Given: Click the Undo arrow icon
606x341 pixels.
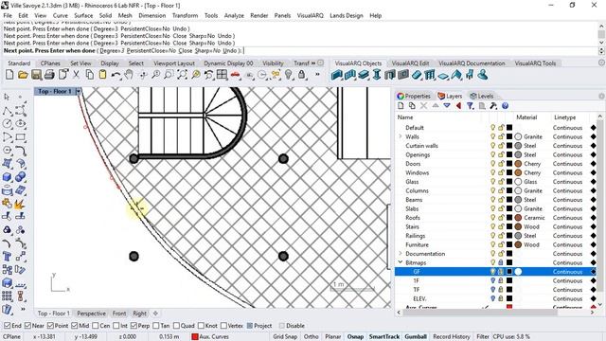Looking at the screenshot, I should (x=116, y=75).
